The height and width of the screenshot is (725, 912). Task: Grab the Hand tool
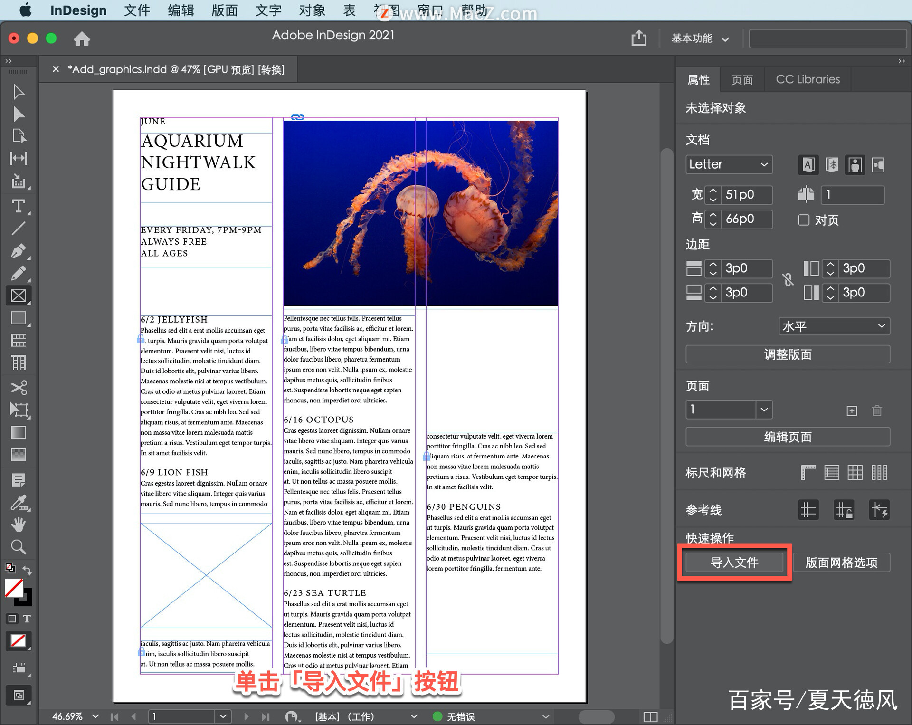point(19,525)
